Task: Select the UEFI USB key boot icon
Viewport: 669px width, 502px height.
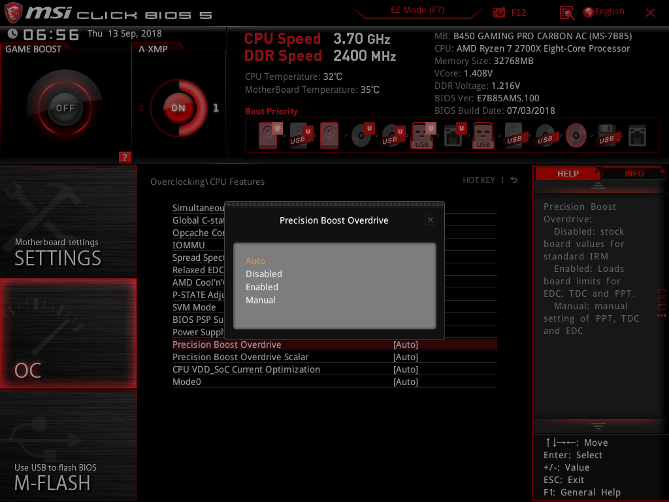Action: 423,136
